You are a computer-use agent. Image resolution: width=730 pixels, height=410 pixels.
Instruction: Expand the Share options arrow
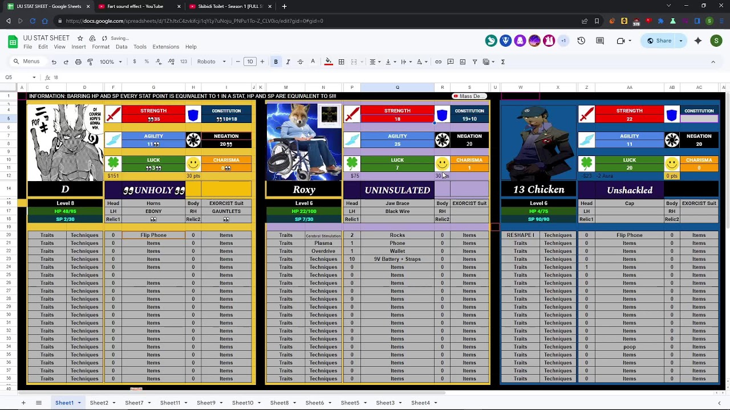point(680,40)
